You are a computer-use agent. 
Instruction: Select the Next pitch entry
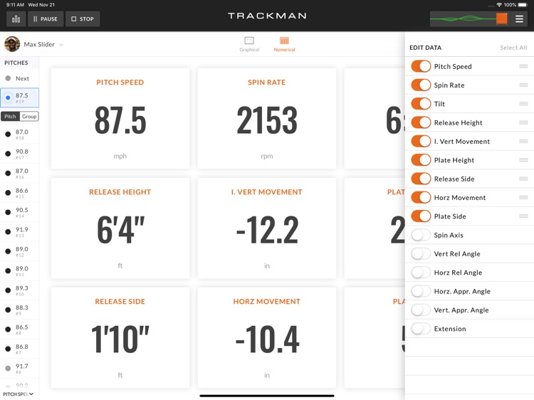pos(19,78)
